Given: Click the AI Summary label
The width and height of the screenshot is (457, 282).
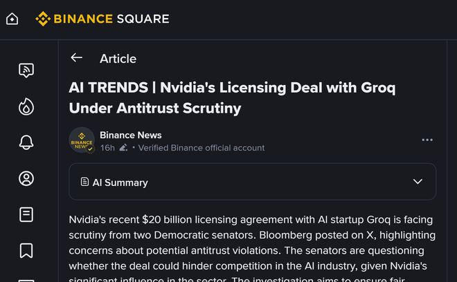Looking at the screenshot, I should point(120,182).
